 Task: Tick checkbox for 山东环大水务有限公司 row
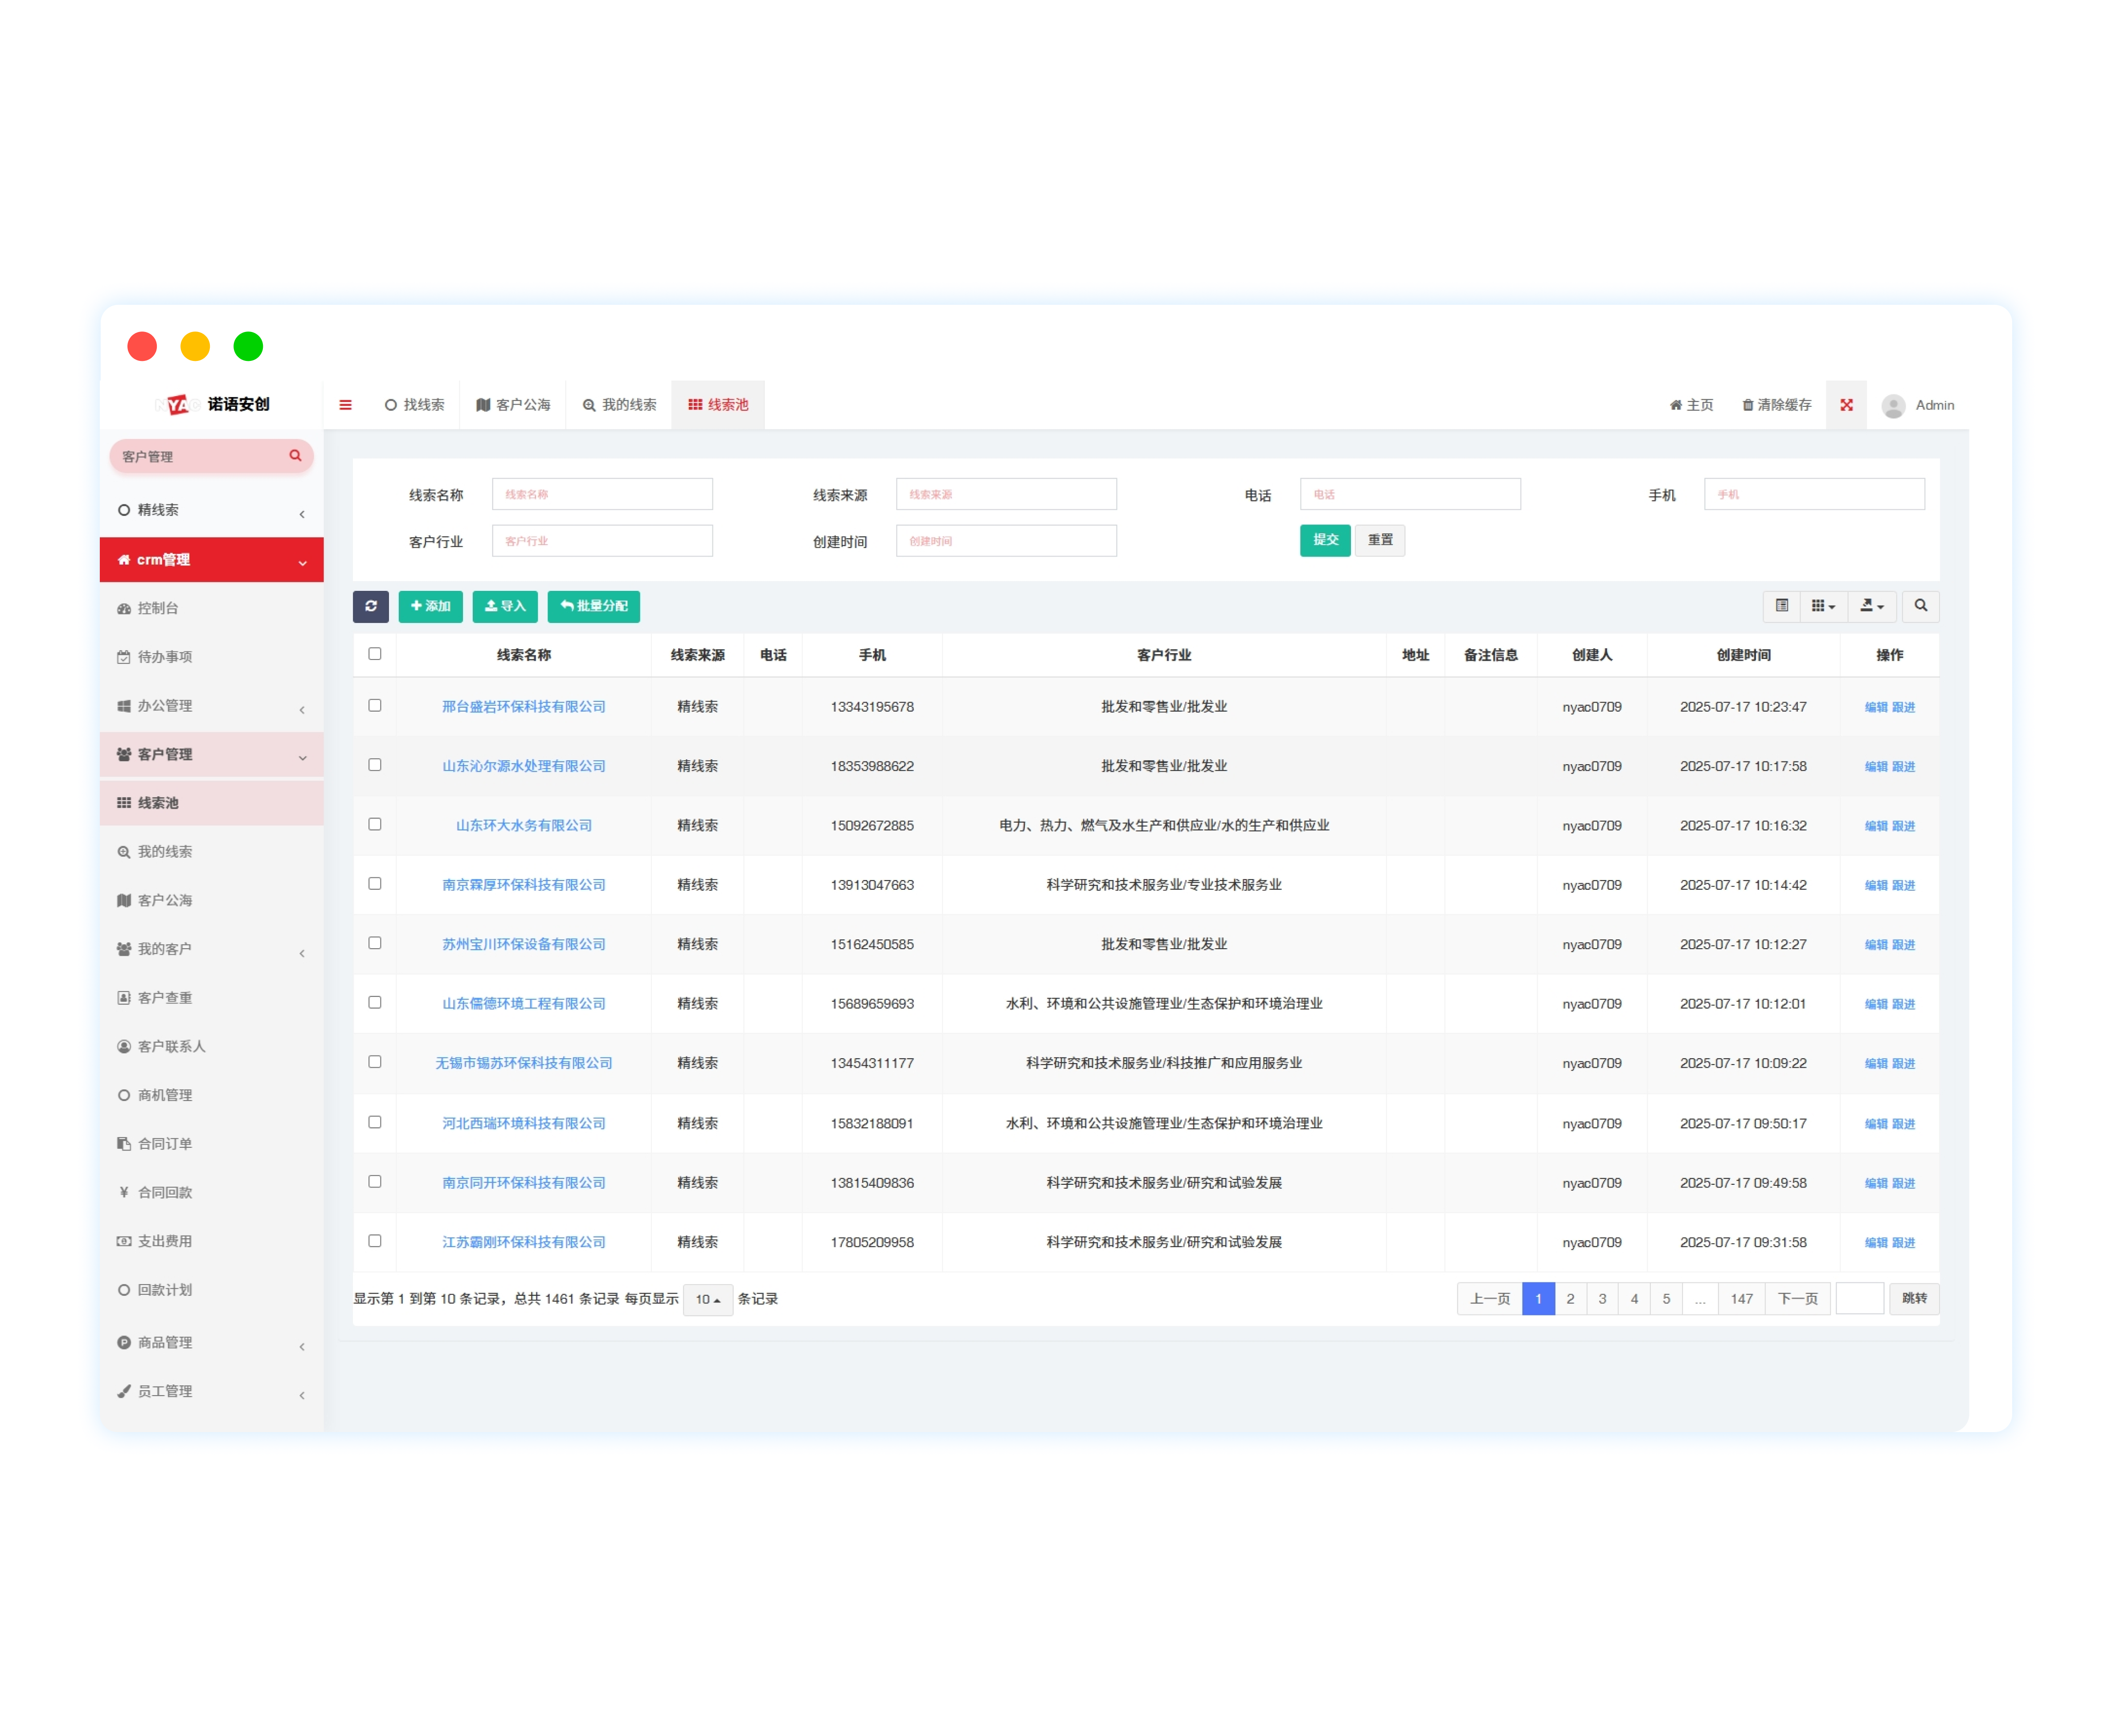375,825
